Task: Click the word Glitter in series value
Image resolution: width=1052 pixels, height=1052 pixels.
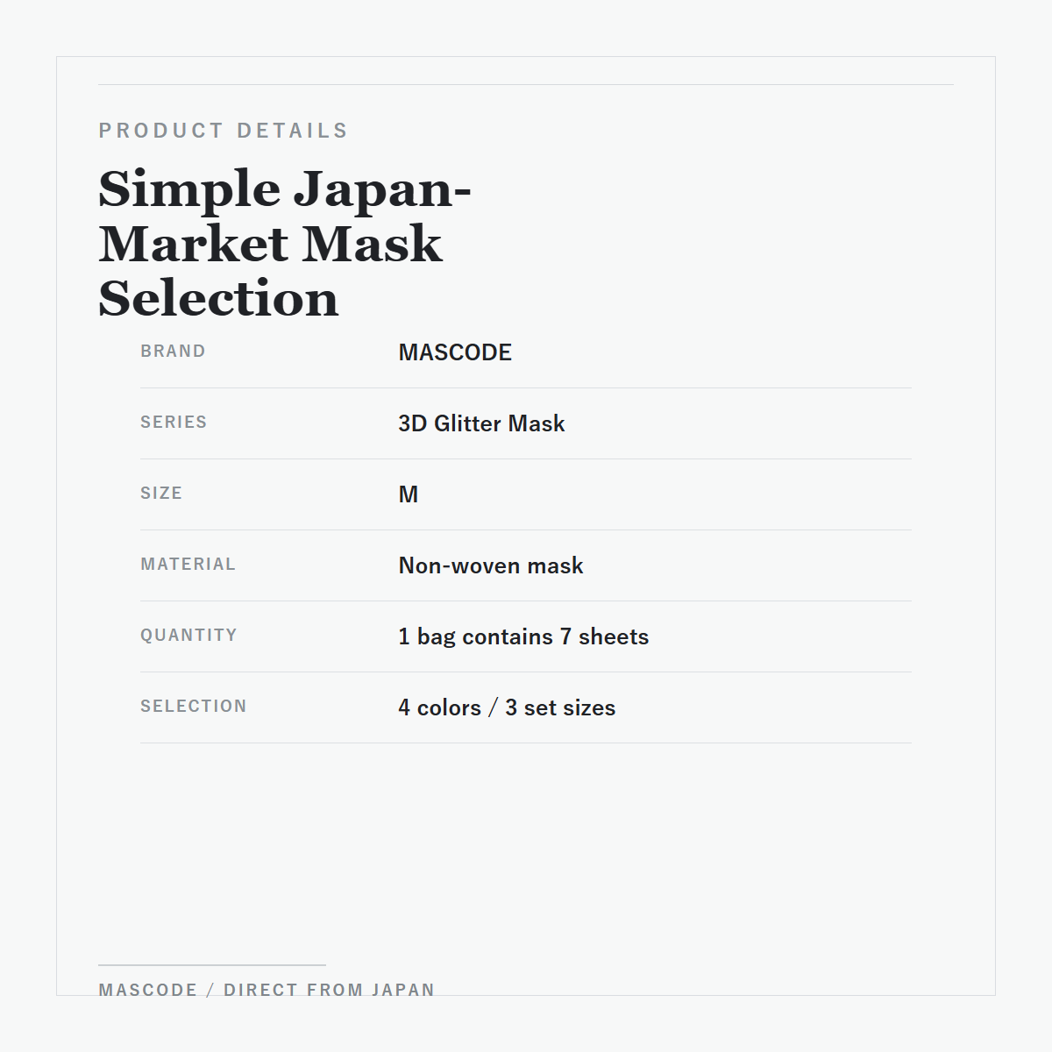Action: (x=468, y=423)
